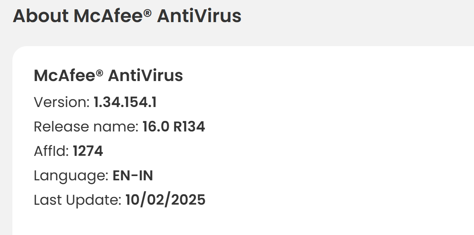Click the registered symbol in the card title
Image resolution: width=474 pixels, height=235 pixels.
click(x=100, y=72)
